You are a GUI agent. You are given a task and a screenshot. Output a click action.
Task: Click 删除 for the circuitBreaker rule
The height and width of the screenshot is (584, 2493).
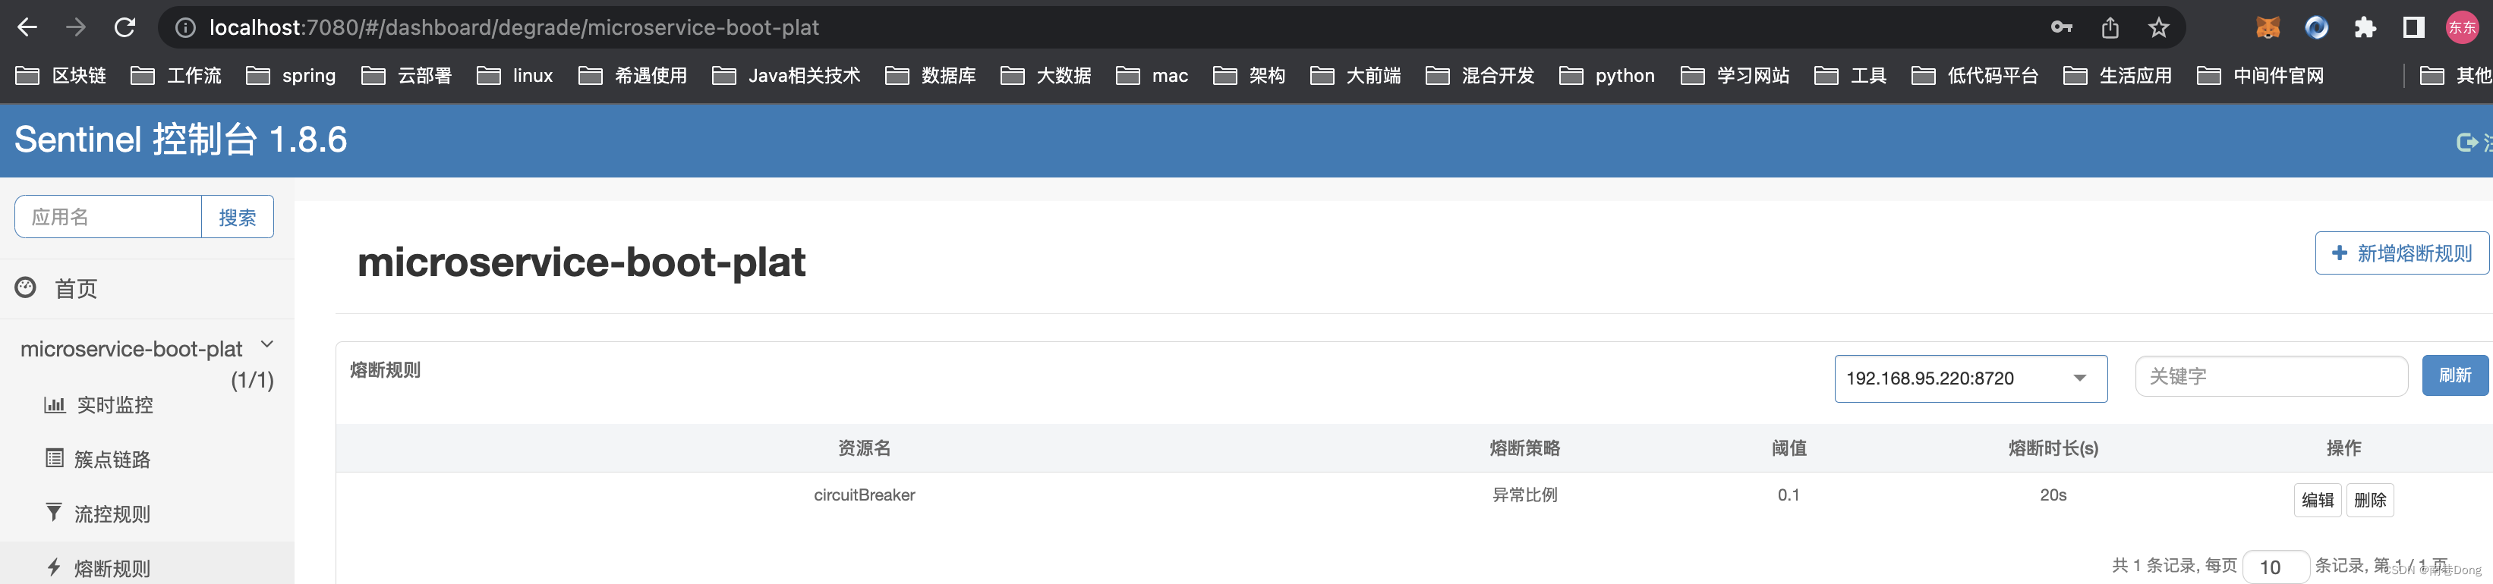tap(2370, 500)
